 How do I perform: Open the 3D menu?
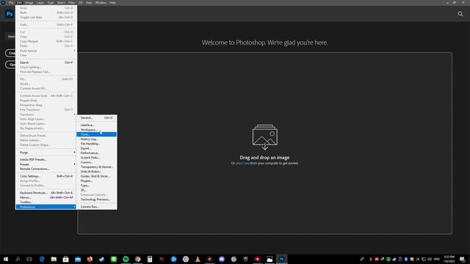pyautogui.click(x=80, y=2)
